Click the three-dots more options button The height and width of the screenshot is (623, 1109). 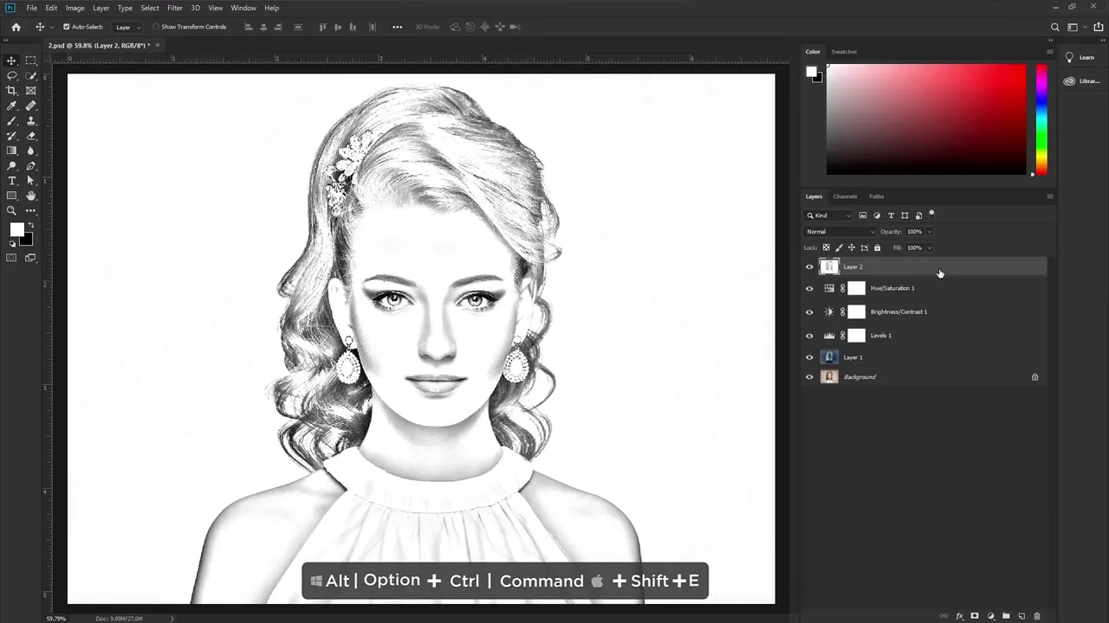point(397,27)
